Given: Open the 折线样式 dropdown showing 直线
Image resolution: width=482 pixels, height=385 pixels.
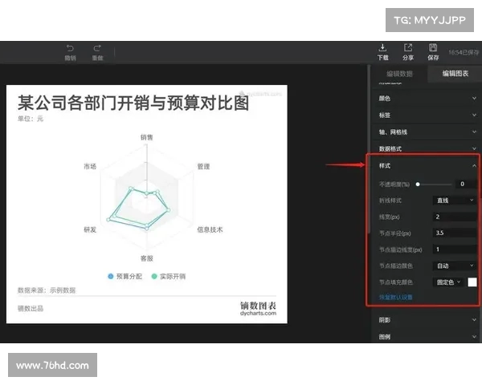Looking at the screenshot, I should point(455,200).
